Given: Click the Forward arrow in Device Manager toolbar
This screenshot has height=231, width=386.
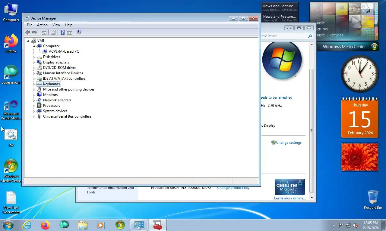Looking at the screenshot, I should 35,32.
